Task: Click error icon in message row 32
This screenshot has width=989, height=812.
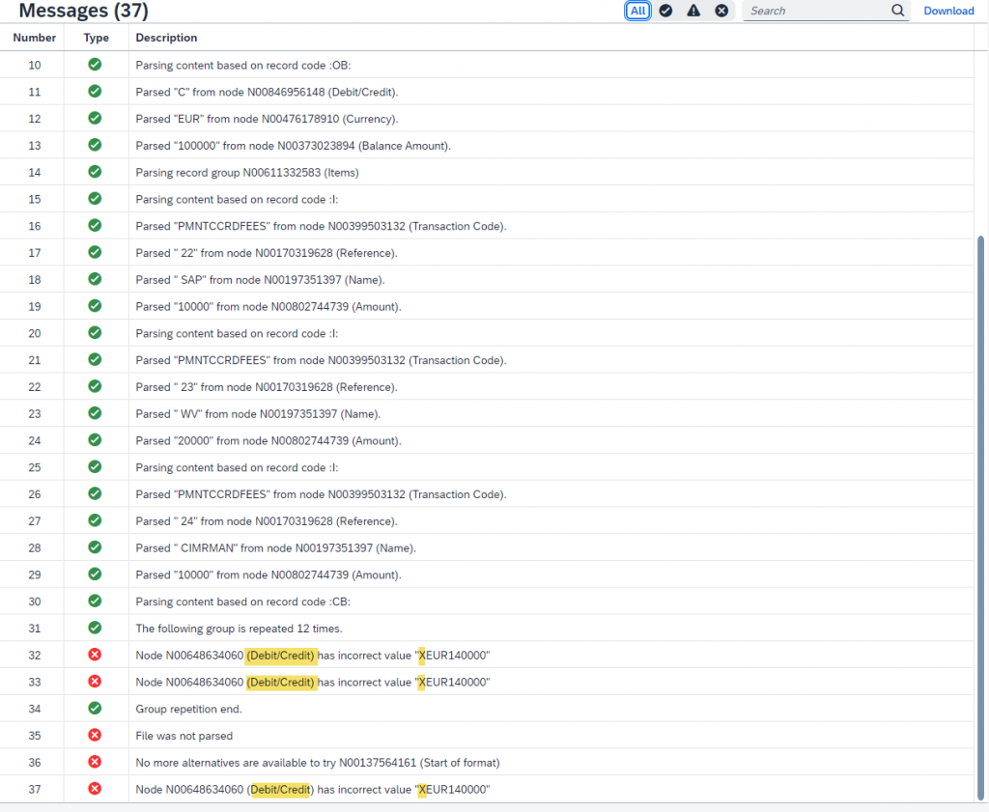Action: 95,655
